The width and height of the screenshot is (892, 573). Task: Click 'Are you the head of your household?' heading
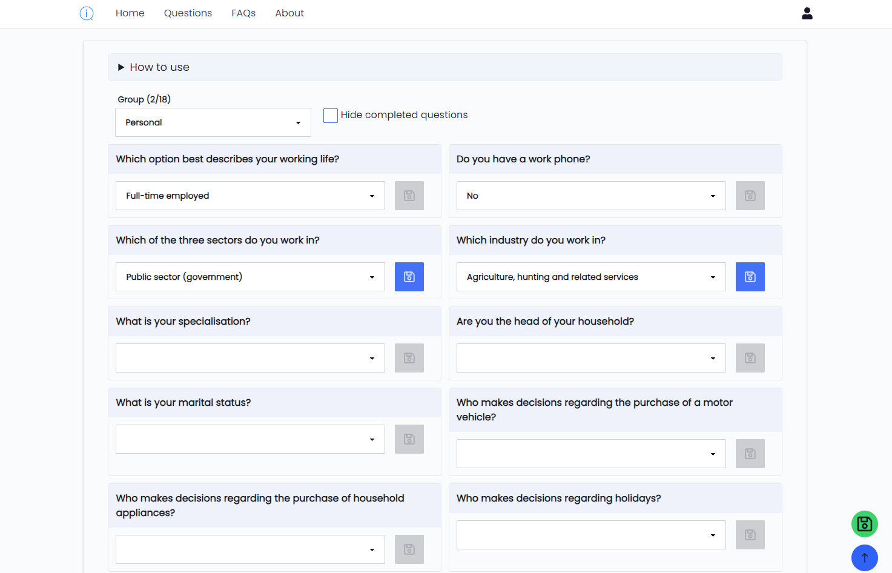point(545,322)
